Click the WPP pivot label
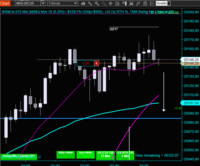200x166 pixels. pyautogui.click(x=114, y=29)
